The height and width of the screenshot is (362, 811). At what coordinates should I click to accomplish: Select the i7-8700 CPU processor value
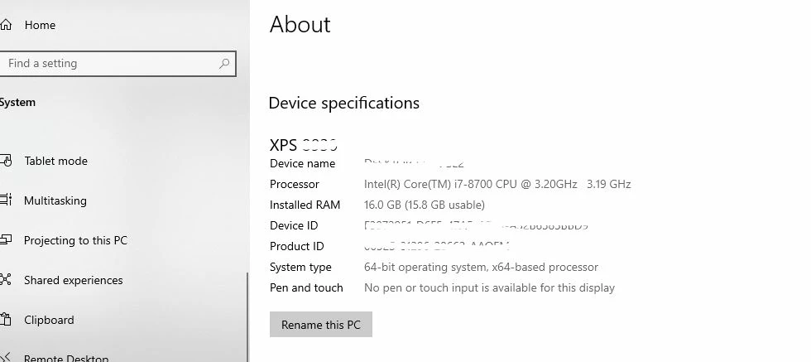[497, 185]
